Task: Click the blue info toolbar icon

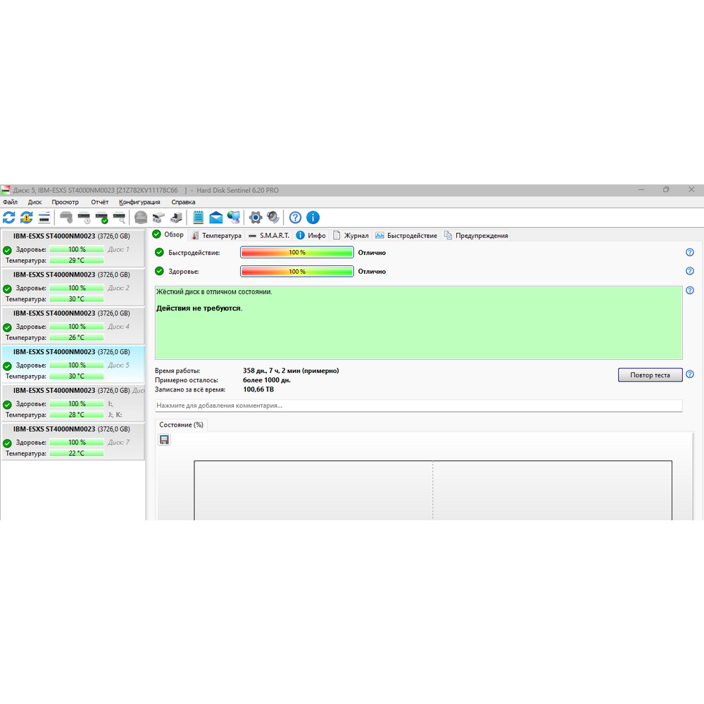Action: click(x=313, y=218)
